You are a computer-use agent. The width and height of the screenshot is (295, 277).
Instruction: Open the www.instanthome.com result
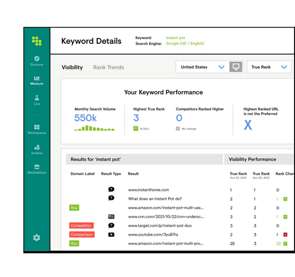pos(149,190)
